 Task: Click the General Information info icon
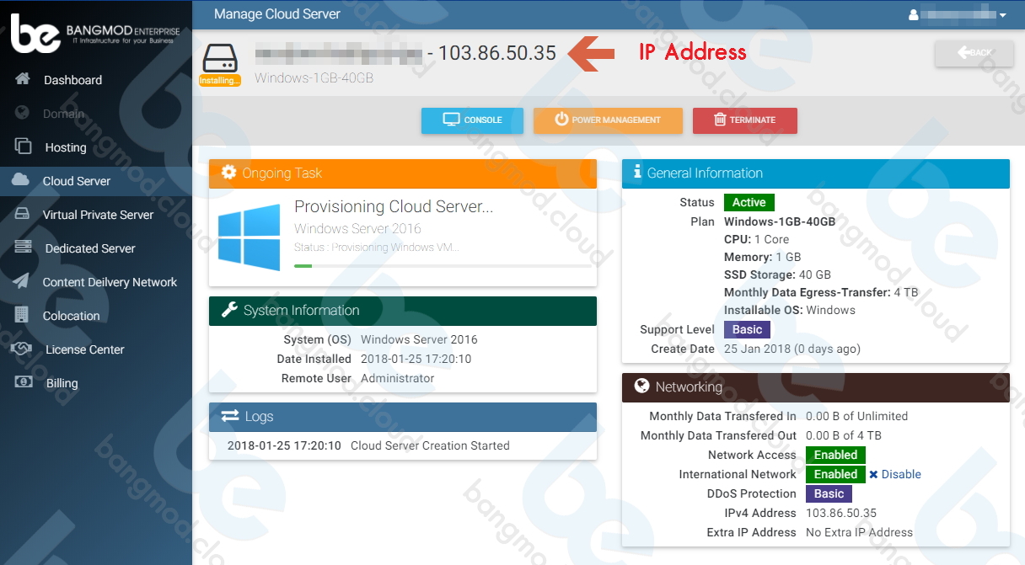point(637,172)
